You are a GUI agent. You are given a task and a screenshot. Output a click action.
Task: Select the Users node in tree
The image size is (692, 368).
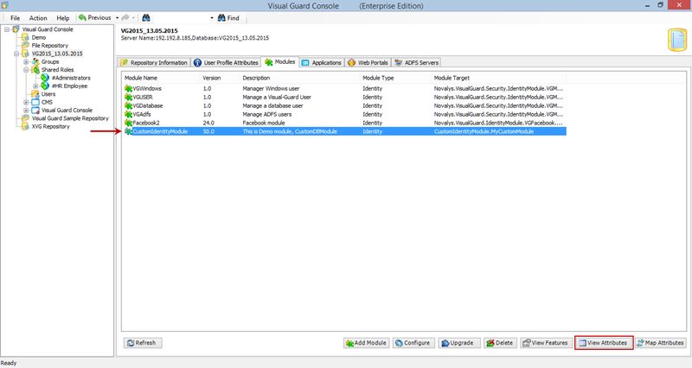click(48, 94)
